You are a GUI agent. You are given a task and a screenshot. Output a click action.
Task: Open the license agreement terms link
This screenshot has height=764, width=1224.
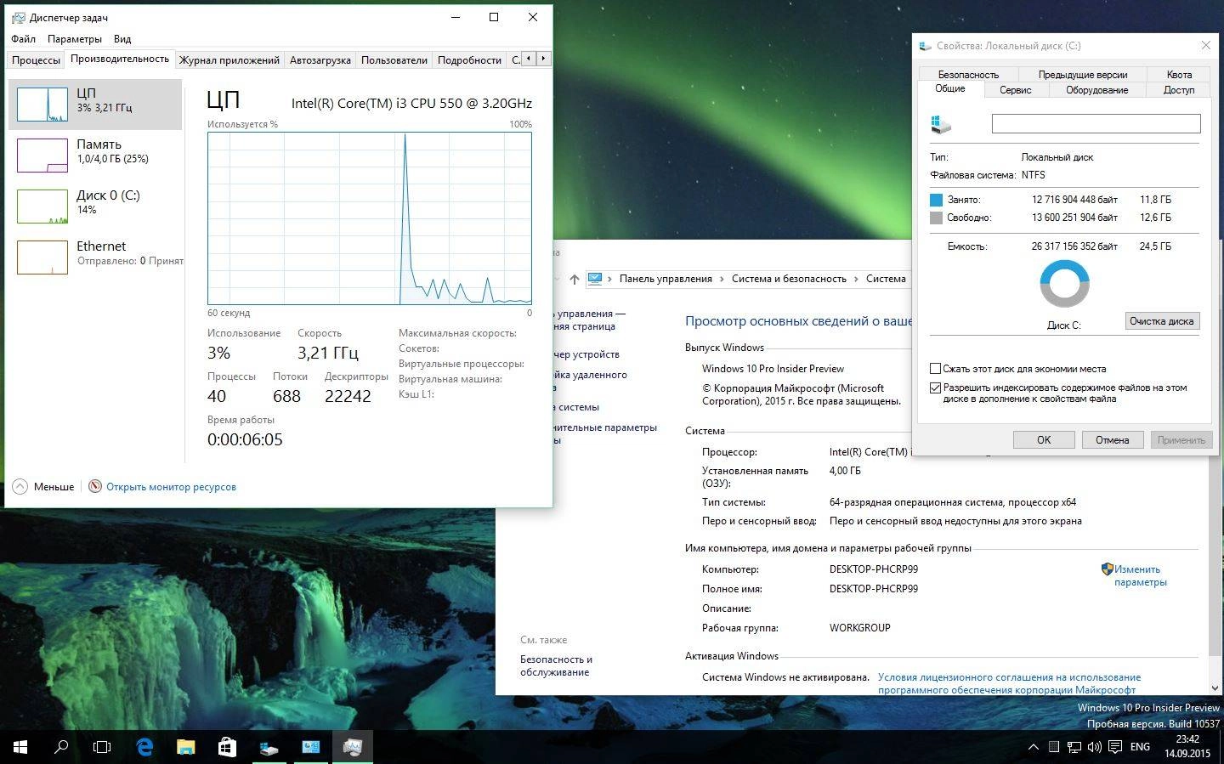[1009, 683]
